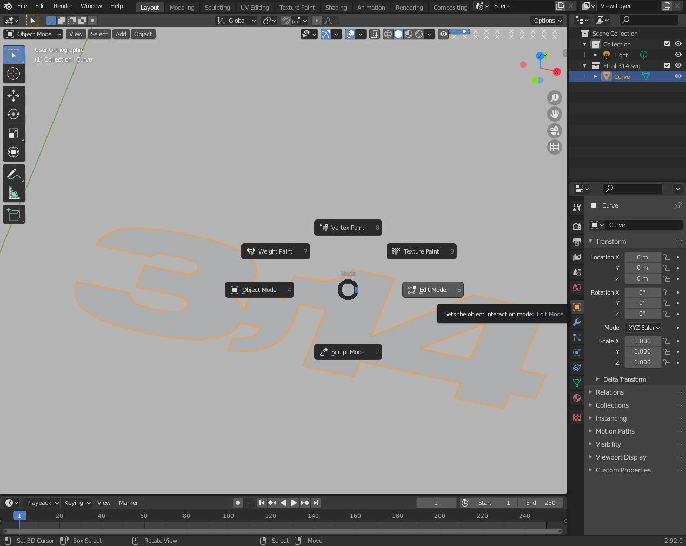Uncheck the Collection exclude checkbox

coord(667,44)
